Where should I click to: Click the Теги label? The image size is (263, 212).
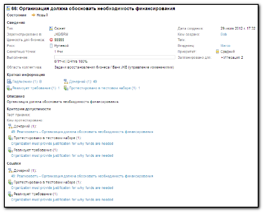tap(182, 40)
